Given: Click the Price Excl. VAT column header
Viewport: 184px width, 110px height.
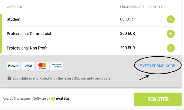Looking at the screenshot, I should 132,7.
